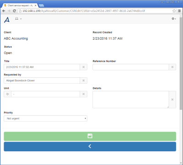Clear the Title field with its X icon
Viewport: 183px width, 165px height.
[84, 67]
